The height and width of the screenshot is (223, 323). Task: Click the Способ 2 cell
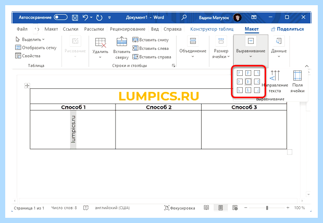158,107
